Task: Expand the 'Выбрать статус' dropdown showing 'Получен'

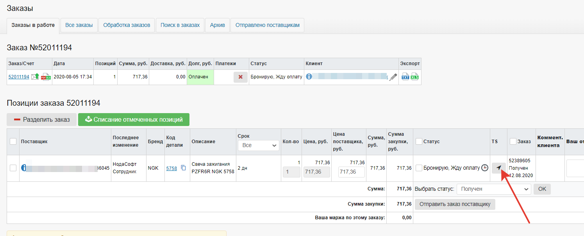Action: (494, 189)
